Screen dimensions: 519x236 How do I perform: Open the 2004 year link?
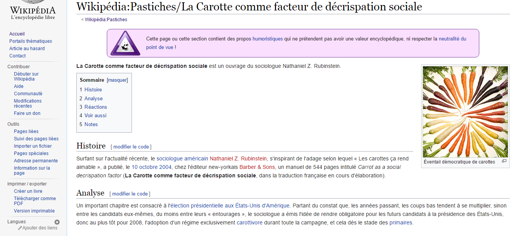click(165, 167)
